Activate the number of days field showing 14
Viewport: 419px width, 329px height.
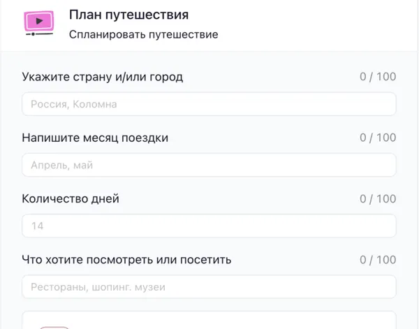coord(209,226)
